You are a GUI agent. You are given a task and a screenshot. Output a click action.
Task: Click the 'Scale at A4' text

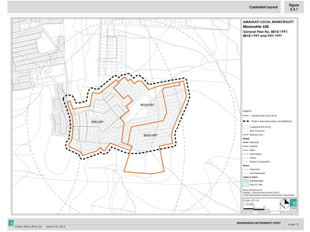[251, 201]
